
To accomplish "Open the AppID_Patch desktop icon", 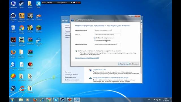I will (x=30, y=17).
